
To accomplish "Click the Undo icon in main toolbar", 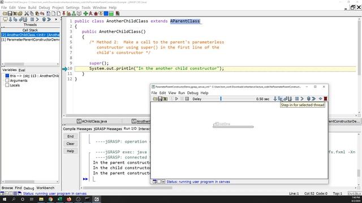I will (42, 14).
